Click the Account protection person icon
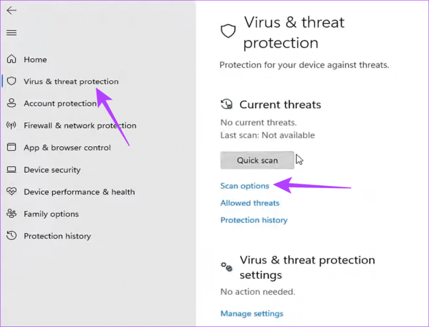Viewport: 429px width, 327px height. pos(11,103)
